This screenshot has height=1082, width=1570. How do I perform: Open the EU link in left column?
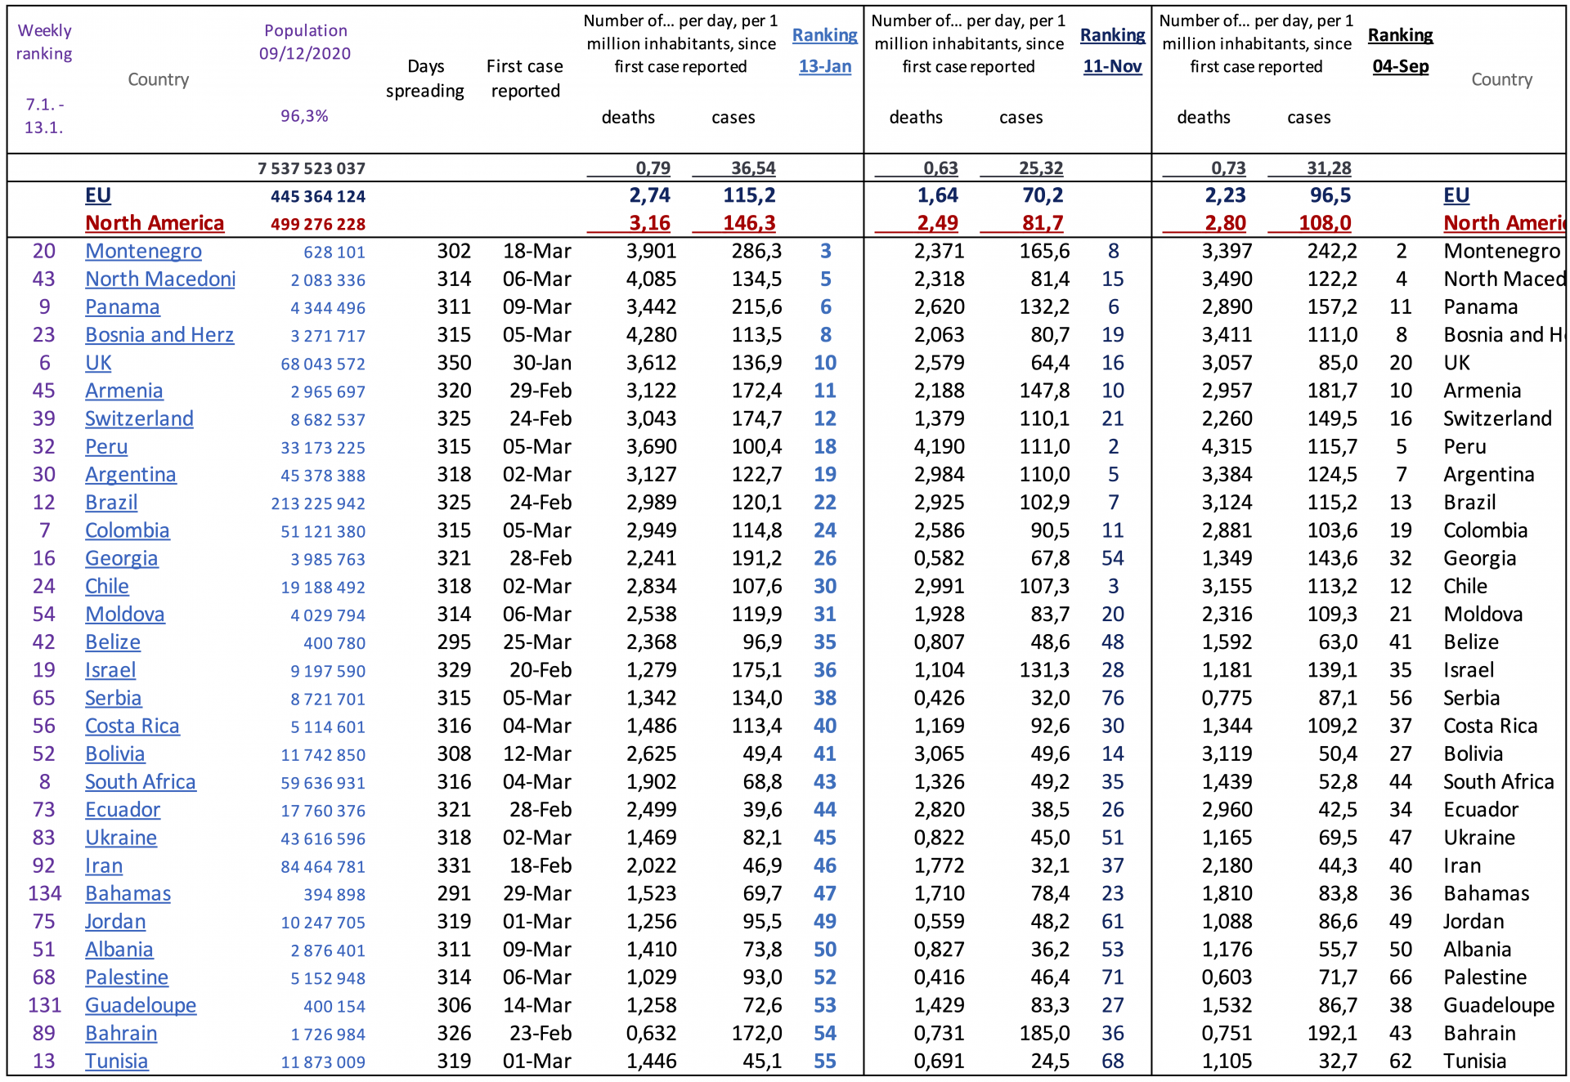point(98,195)
